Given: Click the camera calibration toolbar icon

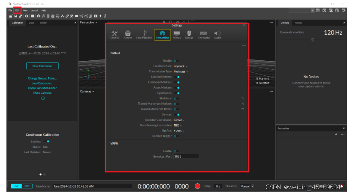Looking at the screenshot, I should (39, 16).
